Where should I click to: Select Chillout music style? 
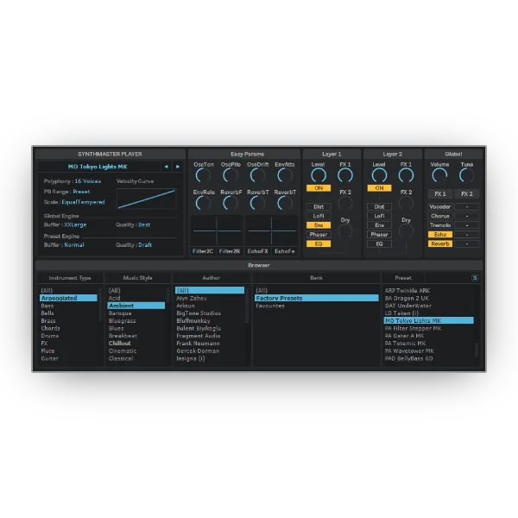[120, 344]
